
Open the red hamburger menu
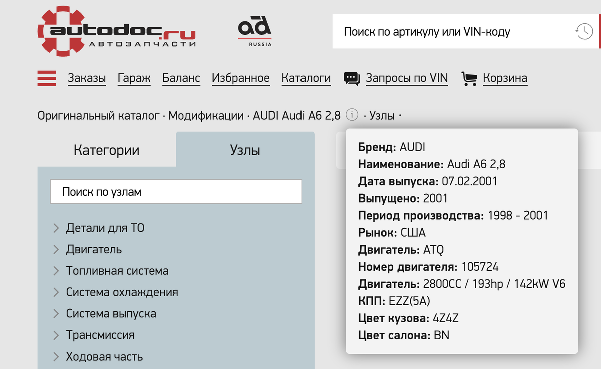point(47,78)
